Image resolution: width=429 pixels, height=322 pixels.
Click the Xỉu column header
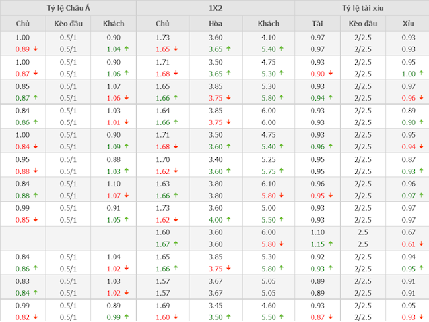(x=409, y=24)
